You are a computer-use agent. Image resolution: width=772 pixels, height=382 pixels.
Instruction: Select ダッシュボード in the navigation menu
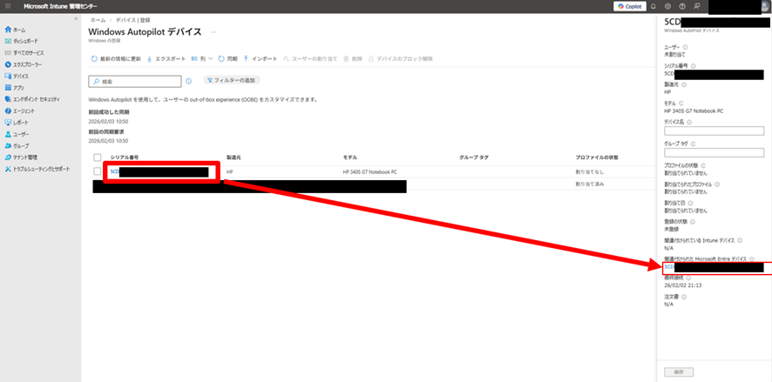tap(25, 41)
